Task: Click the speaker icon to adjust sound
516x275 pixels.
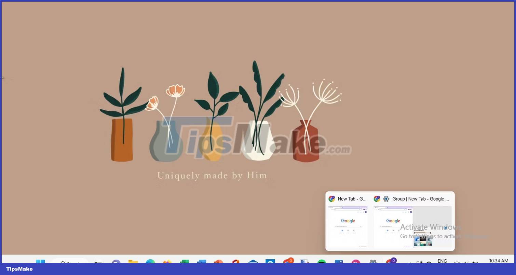Action: coord(466,262)
